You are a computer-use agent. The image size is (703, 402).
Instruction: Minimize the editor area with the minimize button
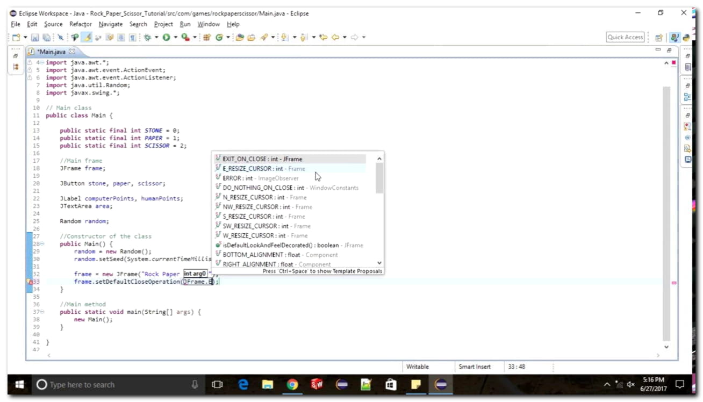(658, 50)
